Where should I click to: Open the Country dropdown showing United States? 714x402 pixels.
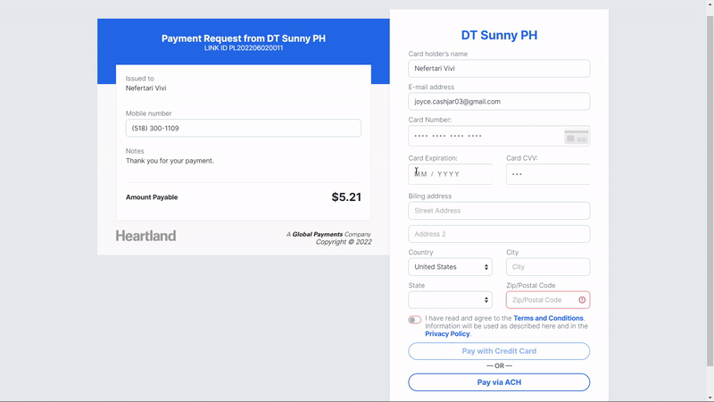tap(450, 267)
